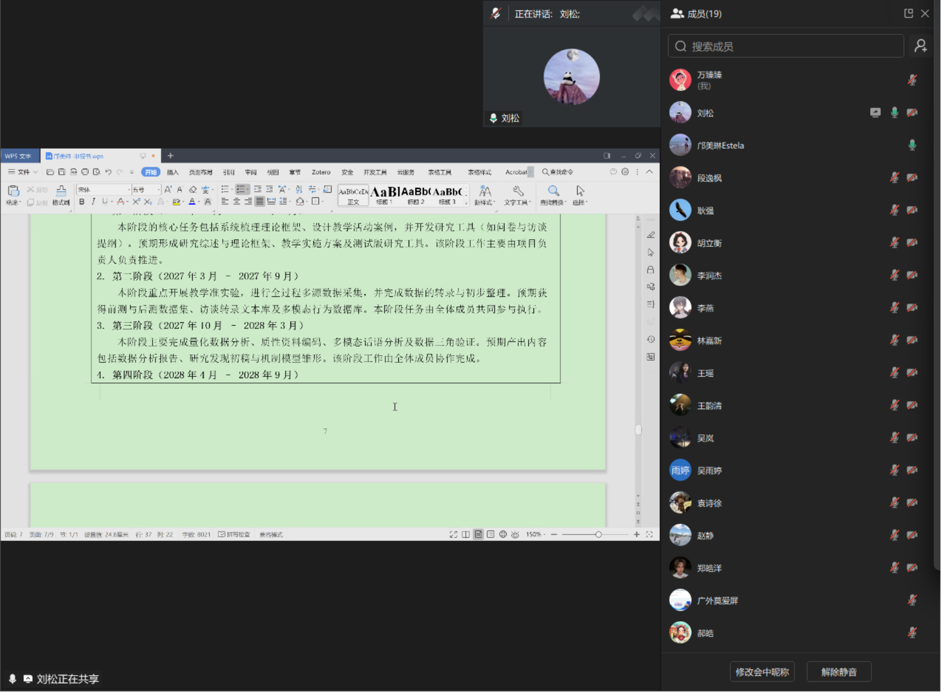Click the Format Painter (格式刷) icon
The image size is (941, 692).
tap(60, 191)
